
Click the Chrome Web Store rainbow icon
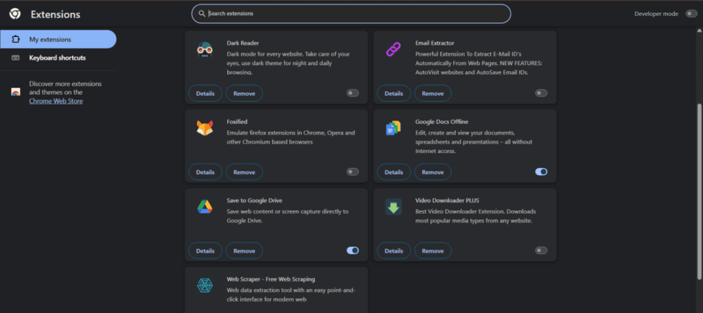coord(16,92)
